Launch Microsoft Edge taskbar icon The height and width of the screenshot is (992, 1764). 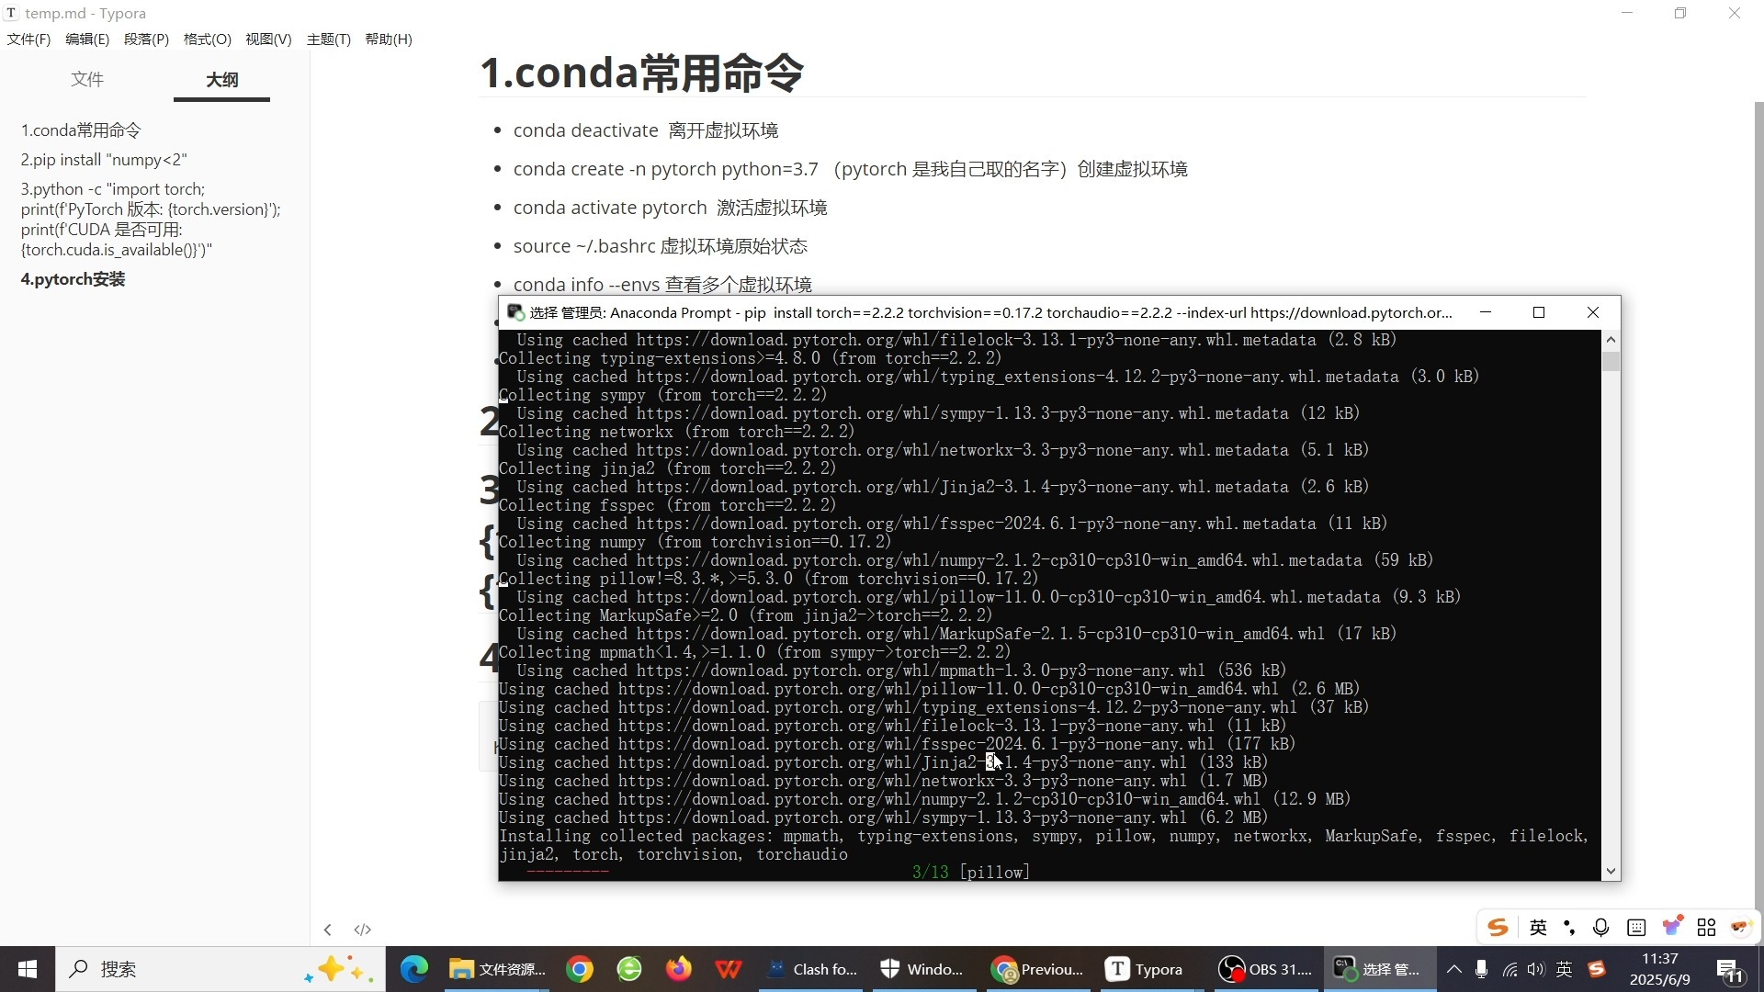point(414,970)
